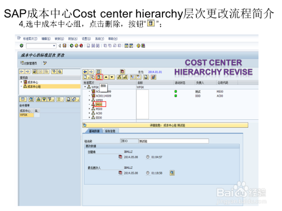
Task: Click the 标准层次 column header
Action: pos(109,83)
